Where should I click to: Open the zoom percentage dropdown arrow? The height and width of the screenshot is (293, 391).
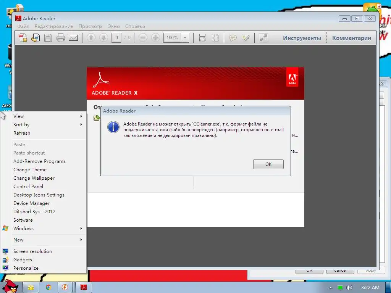tap(185, 38)
